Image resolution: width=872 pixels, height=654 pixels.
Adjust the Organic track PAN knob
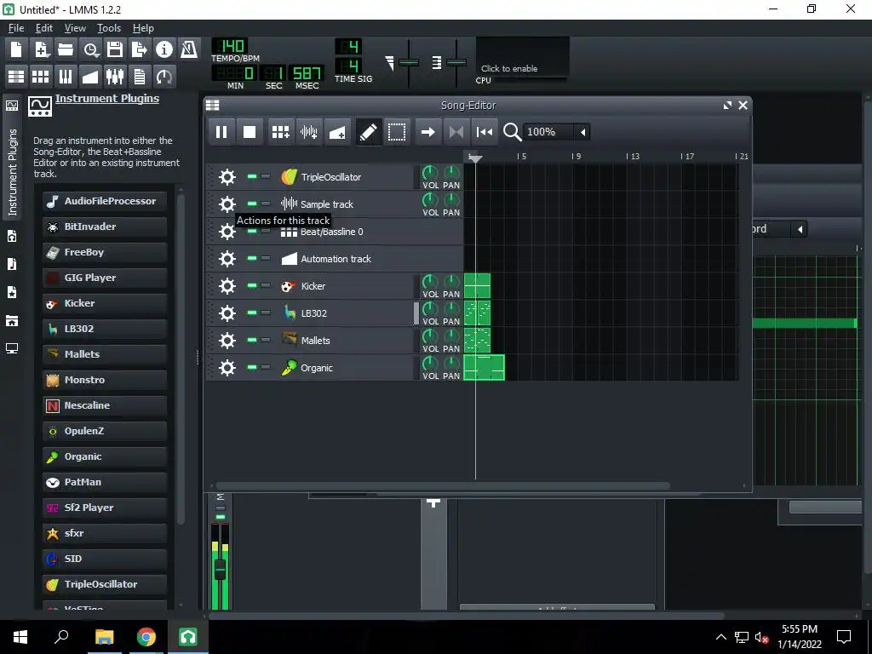point(451,363)
